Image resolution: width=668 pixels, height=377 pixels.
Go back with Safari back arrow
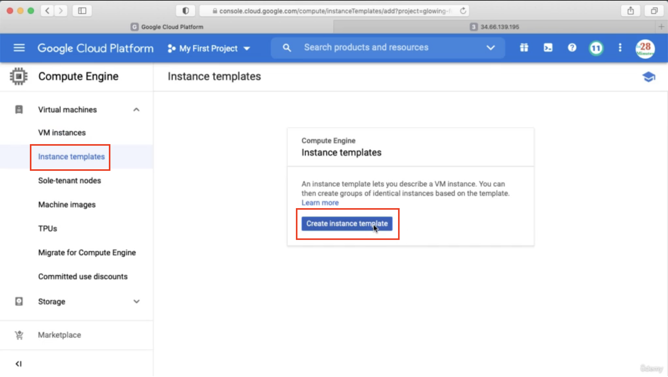pos(47,11)
